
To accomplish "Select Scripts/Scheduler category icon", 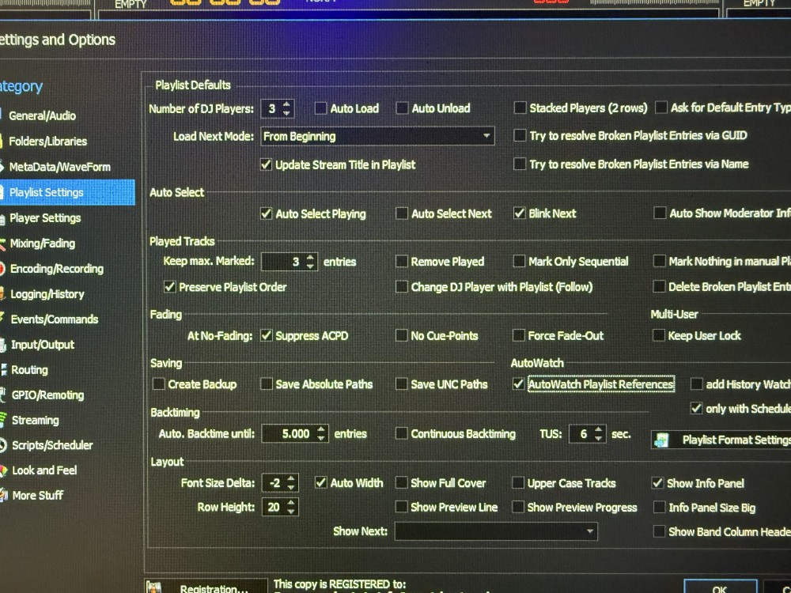I will 3,445.
